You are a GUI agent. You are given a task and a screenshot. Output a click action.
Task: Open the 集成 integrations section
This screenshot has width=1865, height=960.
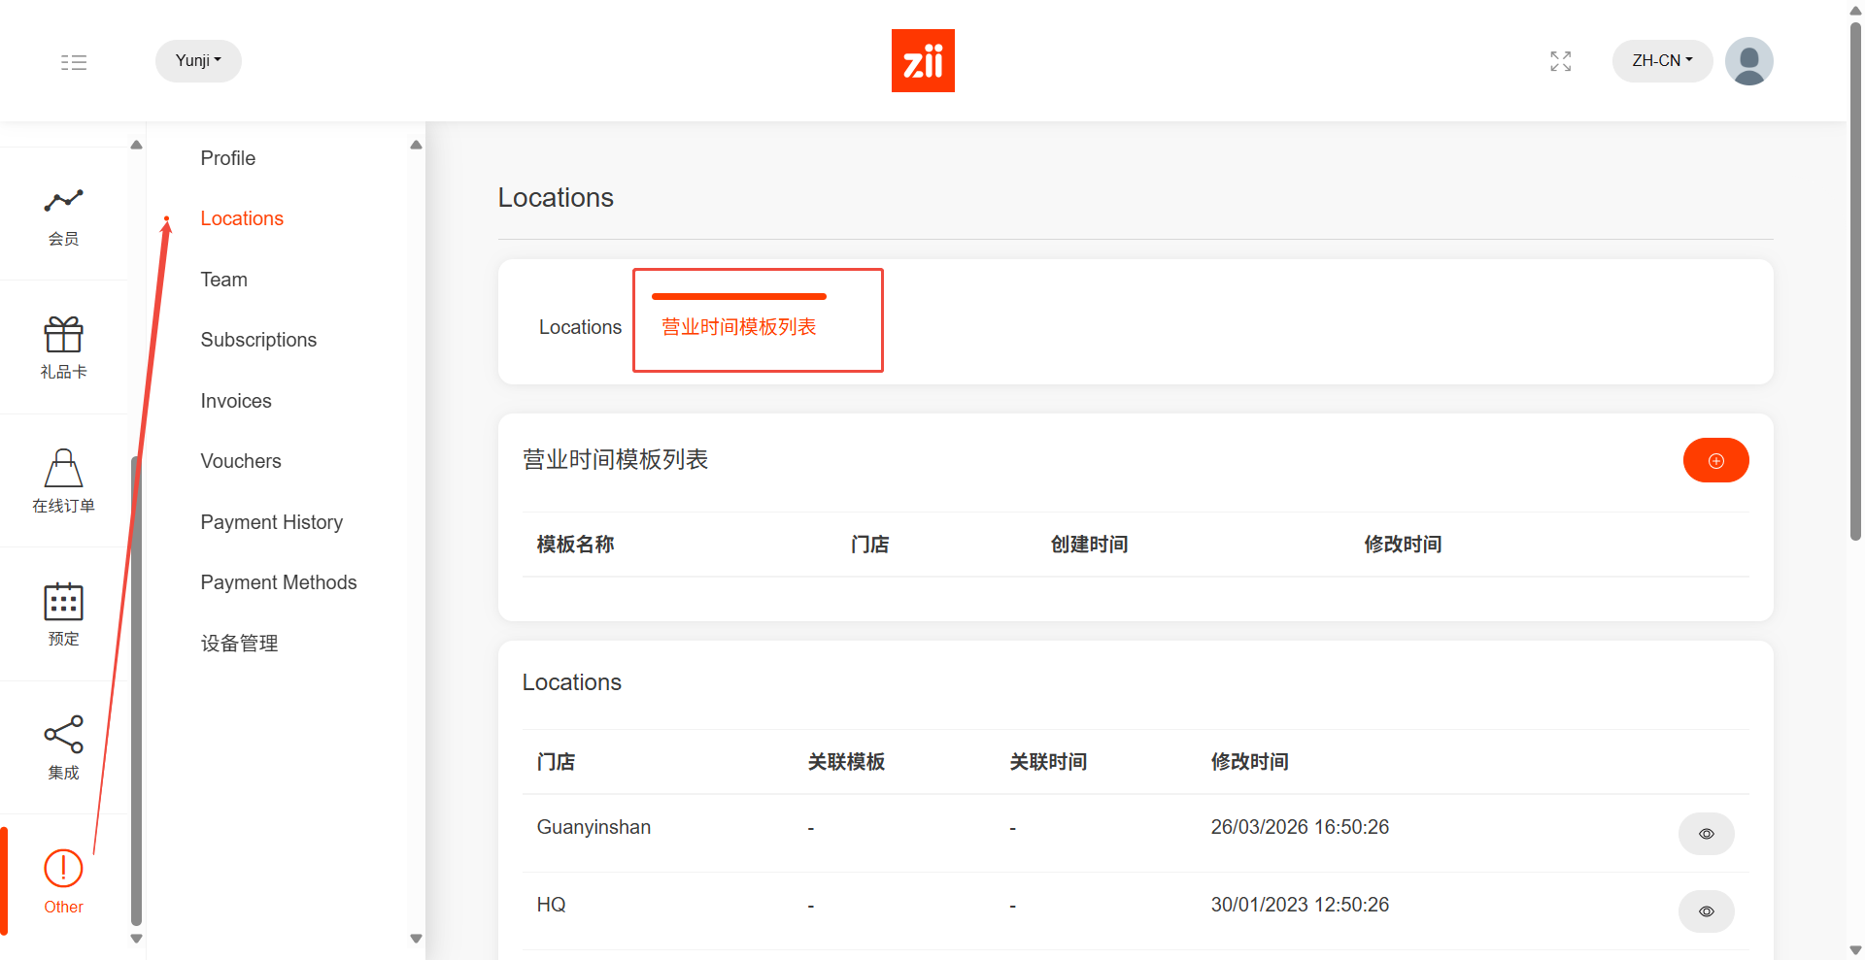(x=64, y=747)
